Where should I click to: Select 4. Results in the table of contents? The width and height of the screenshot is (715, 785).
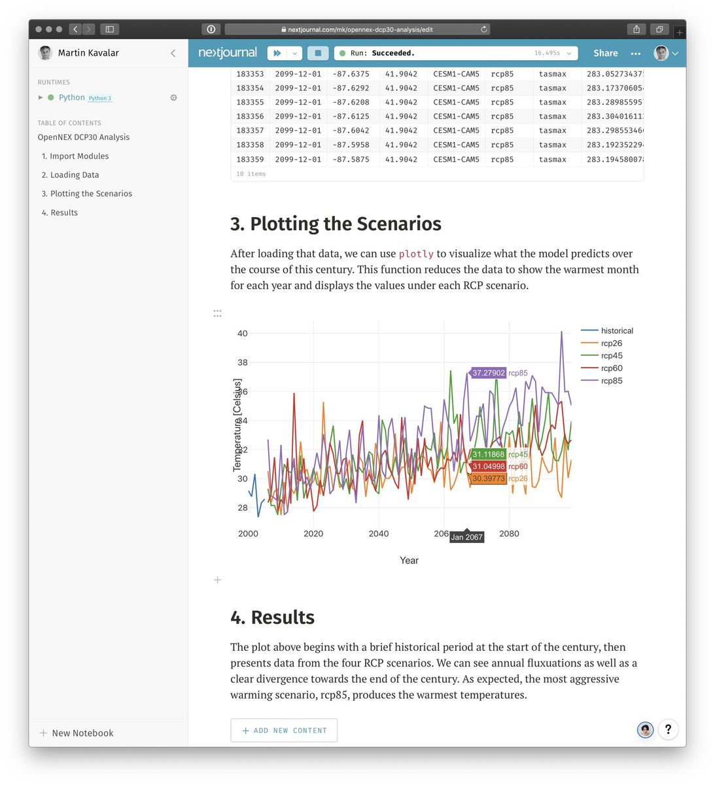point(60,212)
